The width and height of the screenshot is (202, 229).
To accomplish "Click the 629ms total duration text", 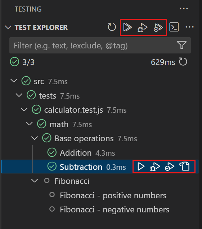I will coord(163,62).
